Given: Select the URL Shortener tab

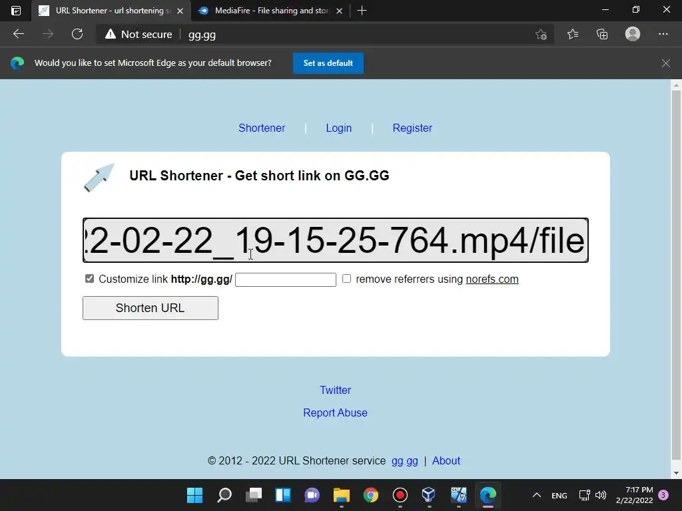Looking at the screenshot, I should click(111, 11).
